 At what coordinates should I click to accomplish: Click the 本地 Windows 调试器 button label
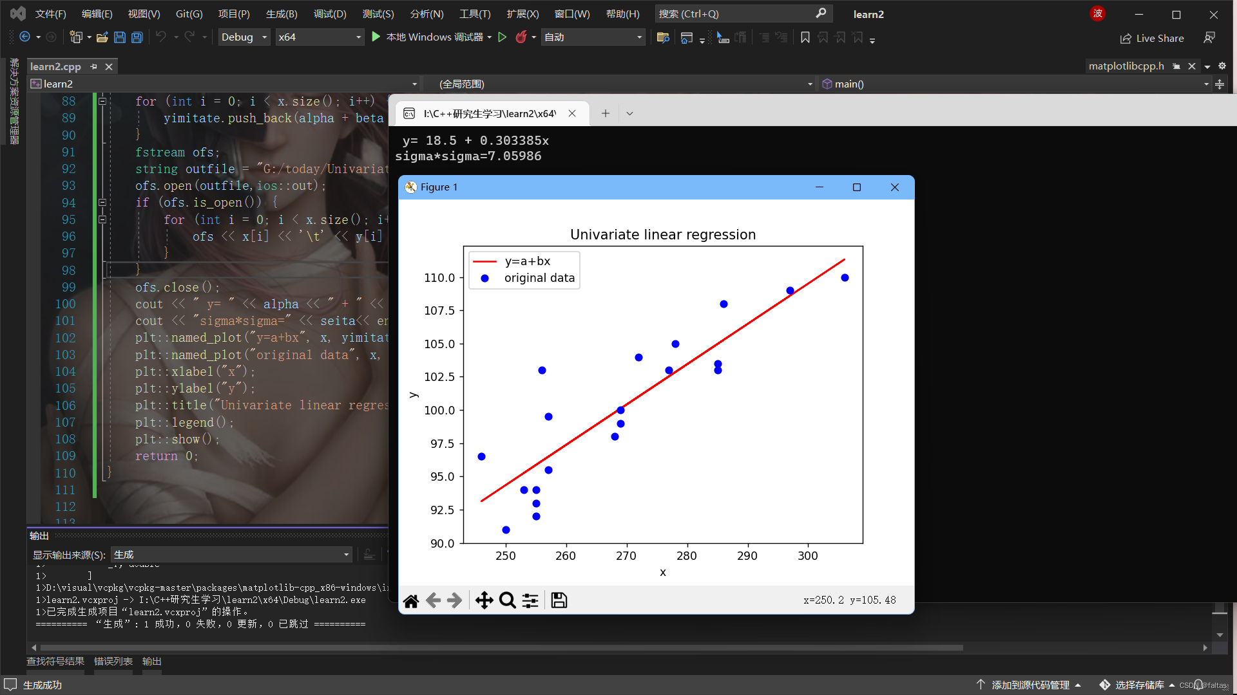click(x=434, y=37)
